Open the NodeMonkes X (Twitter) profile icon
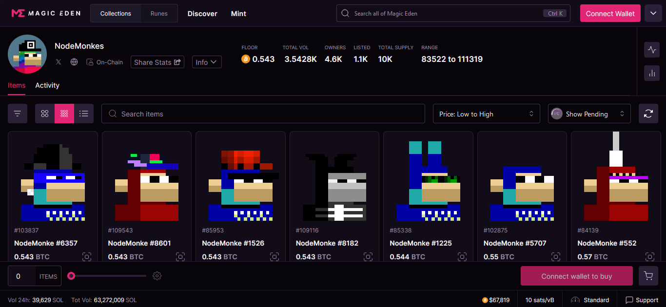Viewport: 666px width, 307px height. click(x=59, y=62)
